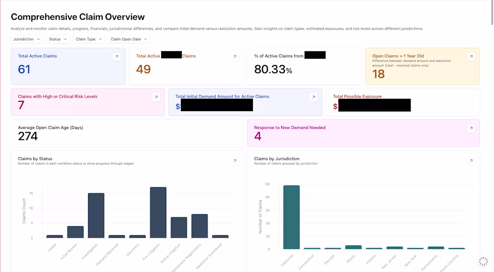494x272 pixels.
Task: Click the Active Litigation bar
Action: pyautogui.click(x=179, y=228)
